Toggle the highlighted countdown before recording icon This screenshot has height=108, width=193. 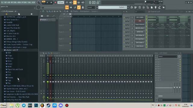(x=75, y=2)
